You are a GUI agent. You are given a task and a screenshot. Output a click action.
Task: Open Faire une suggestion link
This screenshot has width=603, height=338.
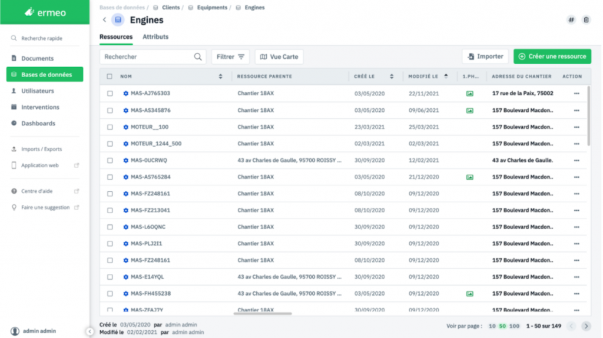tap(45, 207)
